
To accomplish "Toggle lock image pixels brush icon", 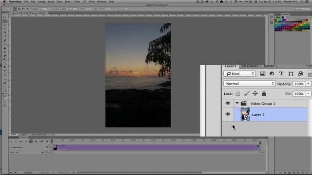I will [247, 94].
